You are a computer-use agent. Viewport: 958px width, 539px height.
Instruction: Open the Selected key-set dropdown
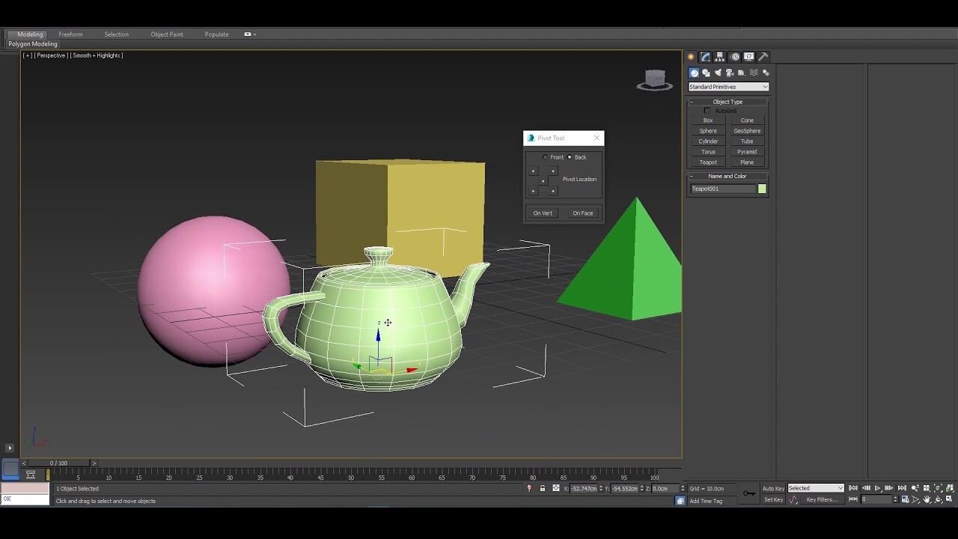pos(815,487)
